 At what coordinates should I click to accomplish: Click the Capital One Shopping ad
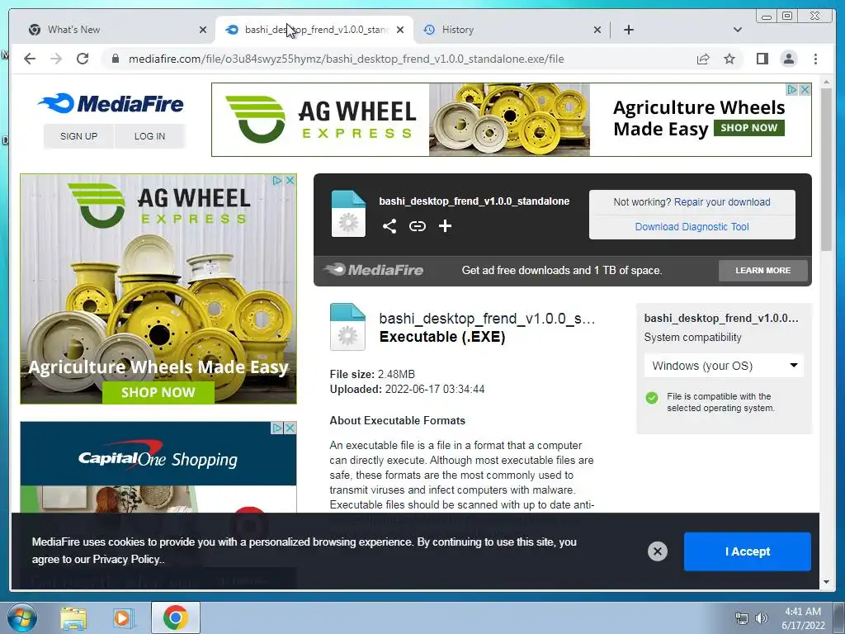point(158,467)
